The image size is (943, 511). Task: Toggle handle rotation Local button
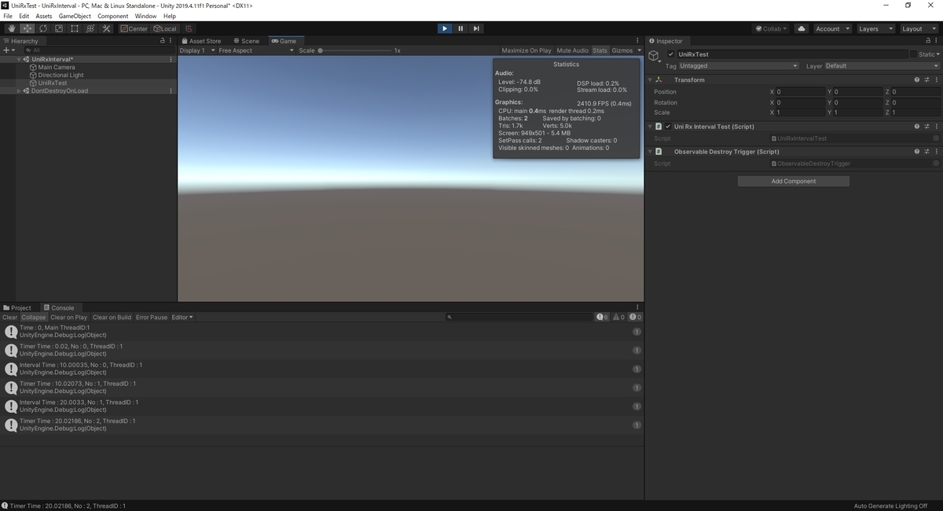(165, 28)
